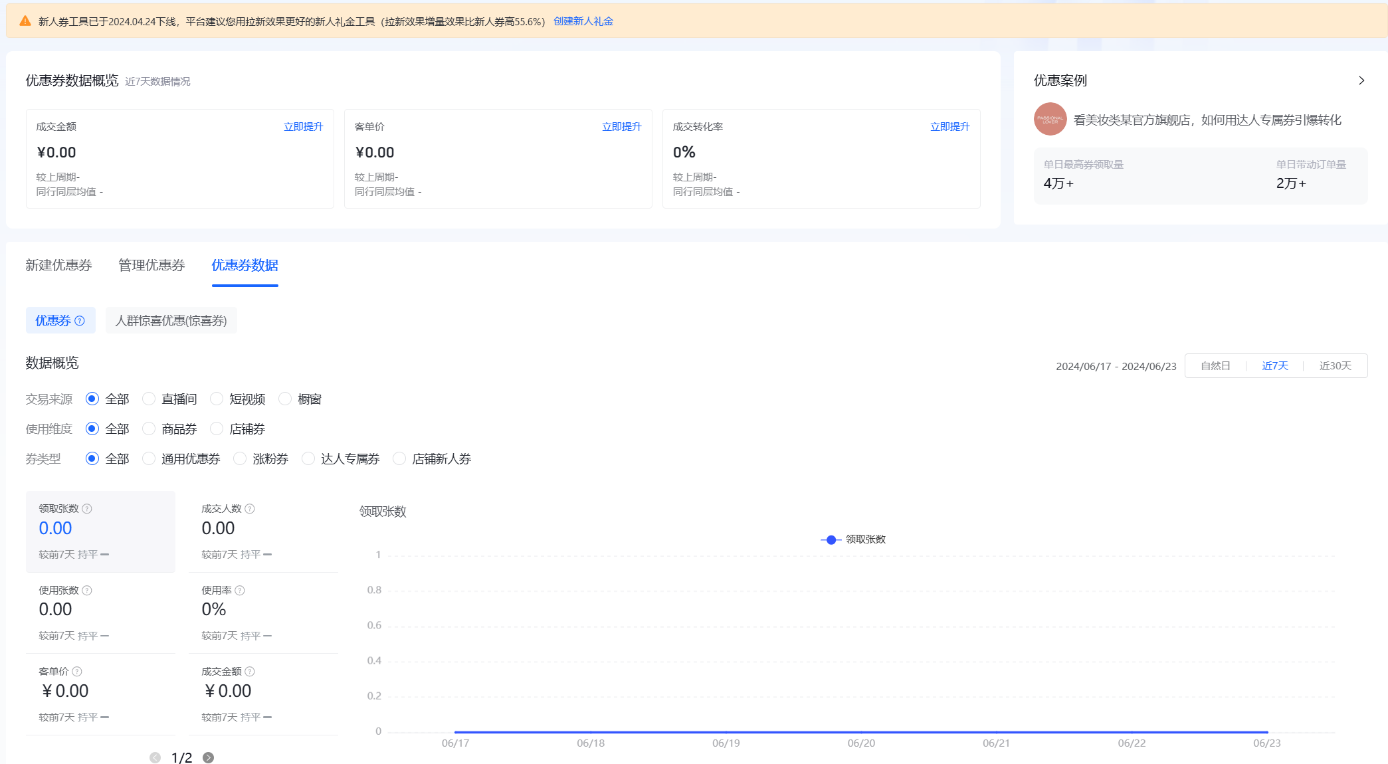Select 商品券 usage dimension radio
This screenshot has height=764, width=1388.
tap(149, 429)
